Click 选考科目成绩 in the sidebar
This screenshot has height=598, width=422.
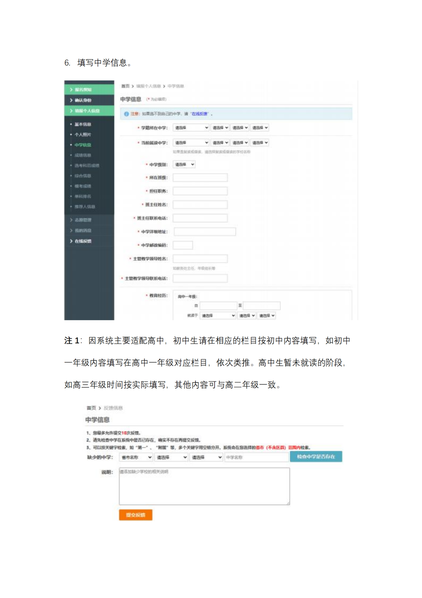tap(87, 165)
